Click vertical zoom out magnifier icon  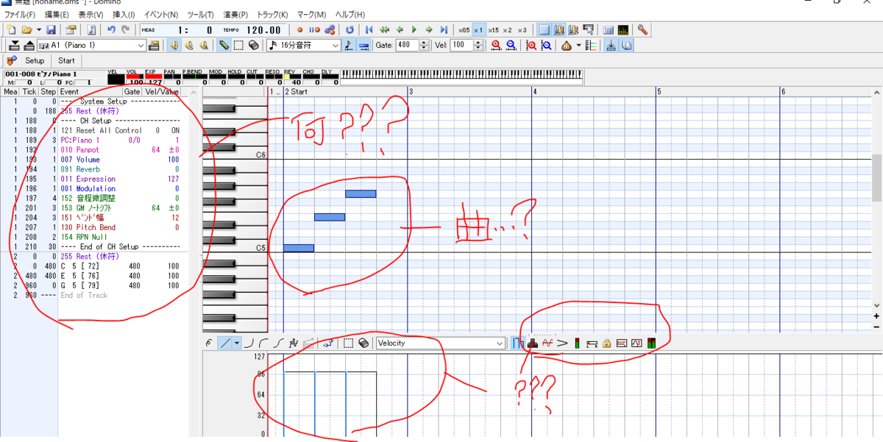(546, 46)
